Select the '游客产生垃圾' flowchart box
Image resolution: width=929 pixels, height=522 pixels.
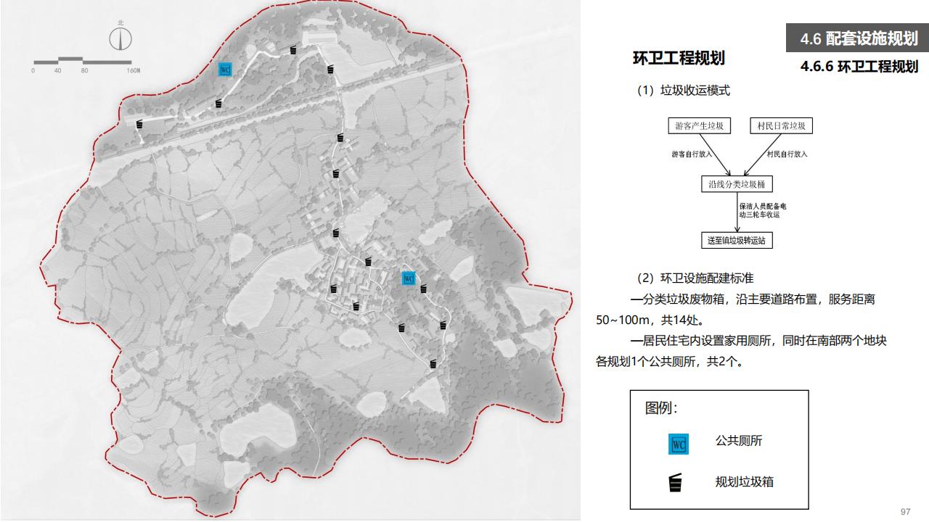pos(699,125)
